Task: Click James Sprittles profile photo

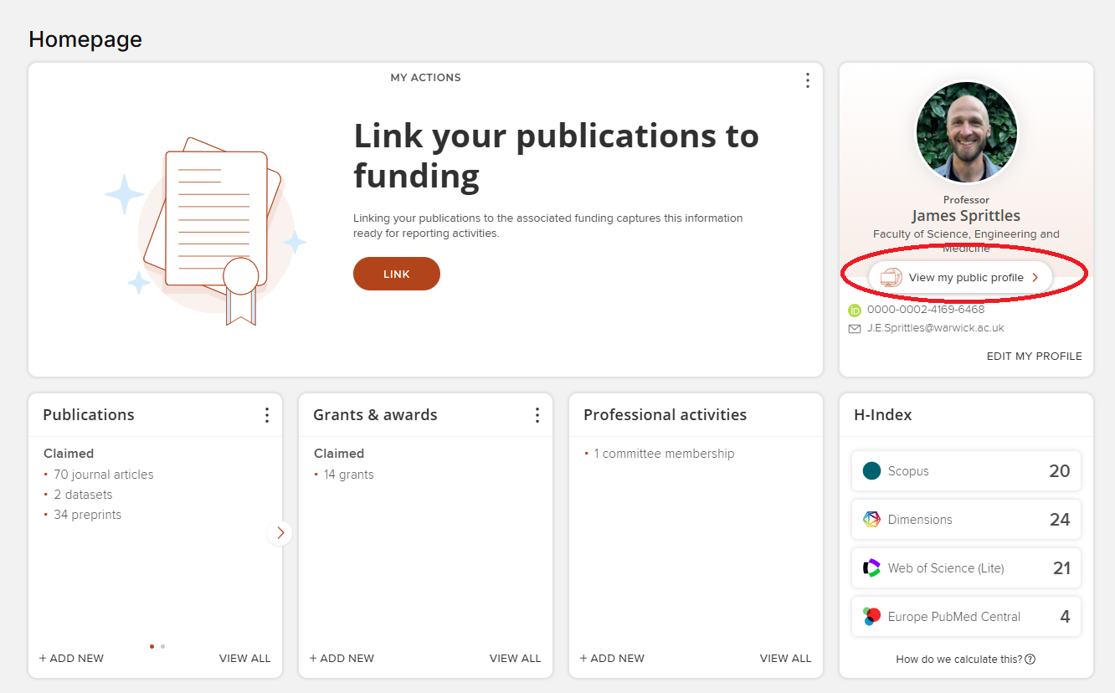Action: click(x=966, y=132)
